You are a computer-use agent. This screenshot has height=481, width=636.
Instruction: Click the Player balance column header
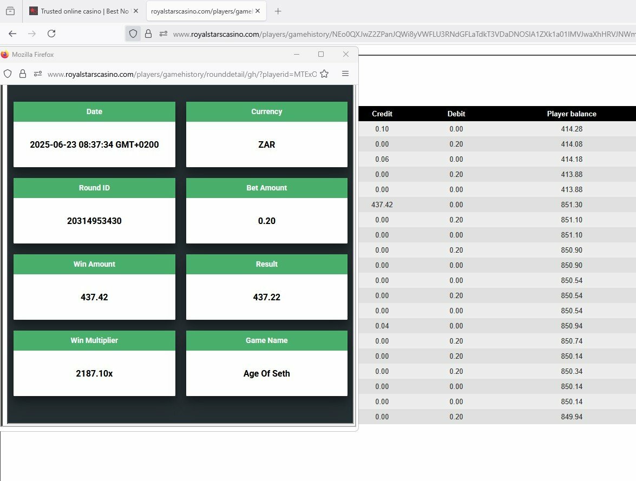pyautogui.click(x=572, y=114)
